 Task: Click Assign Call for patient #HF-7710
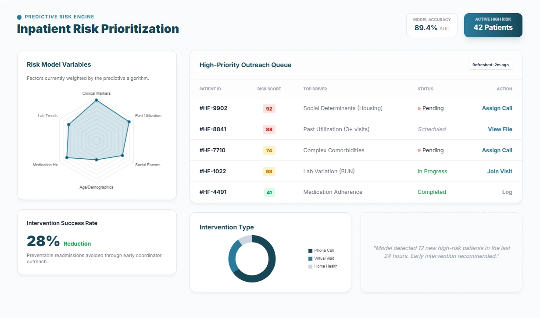pos(497,150)
